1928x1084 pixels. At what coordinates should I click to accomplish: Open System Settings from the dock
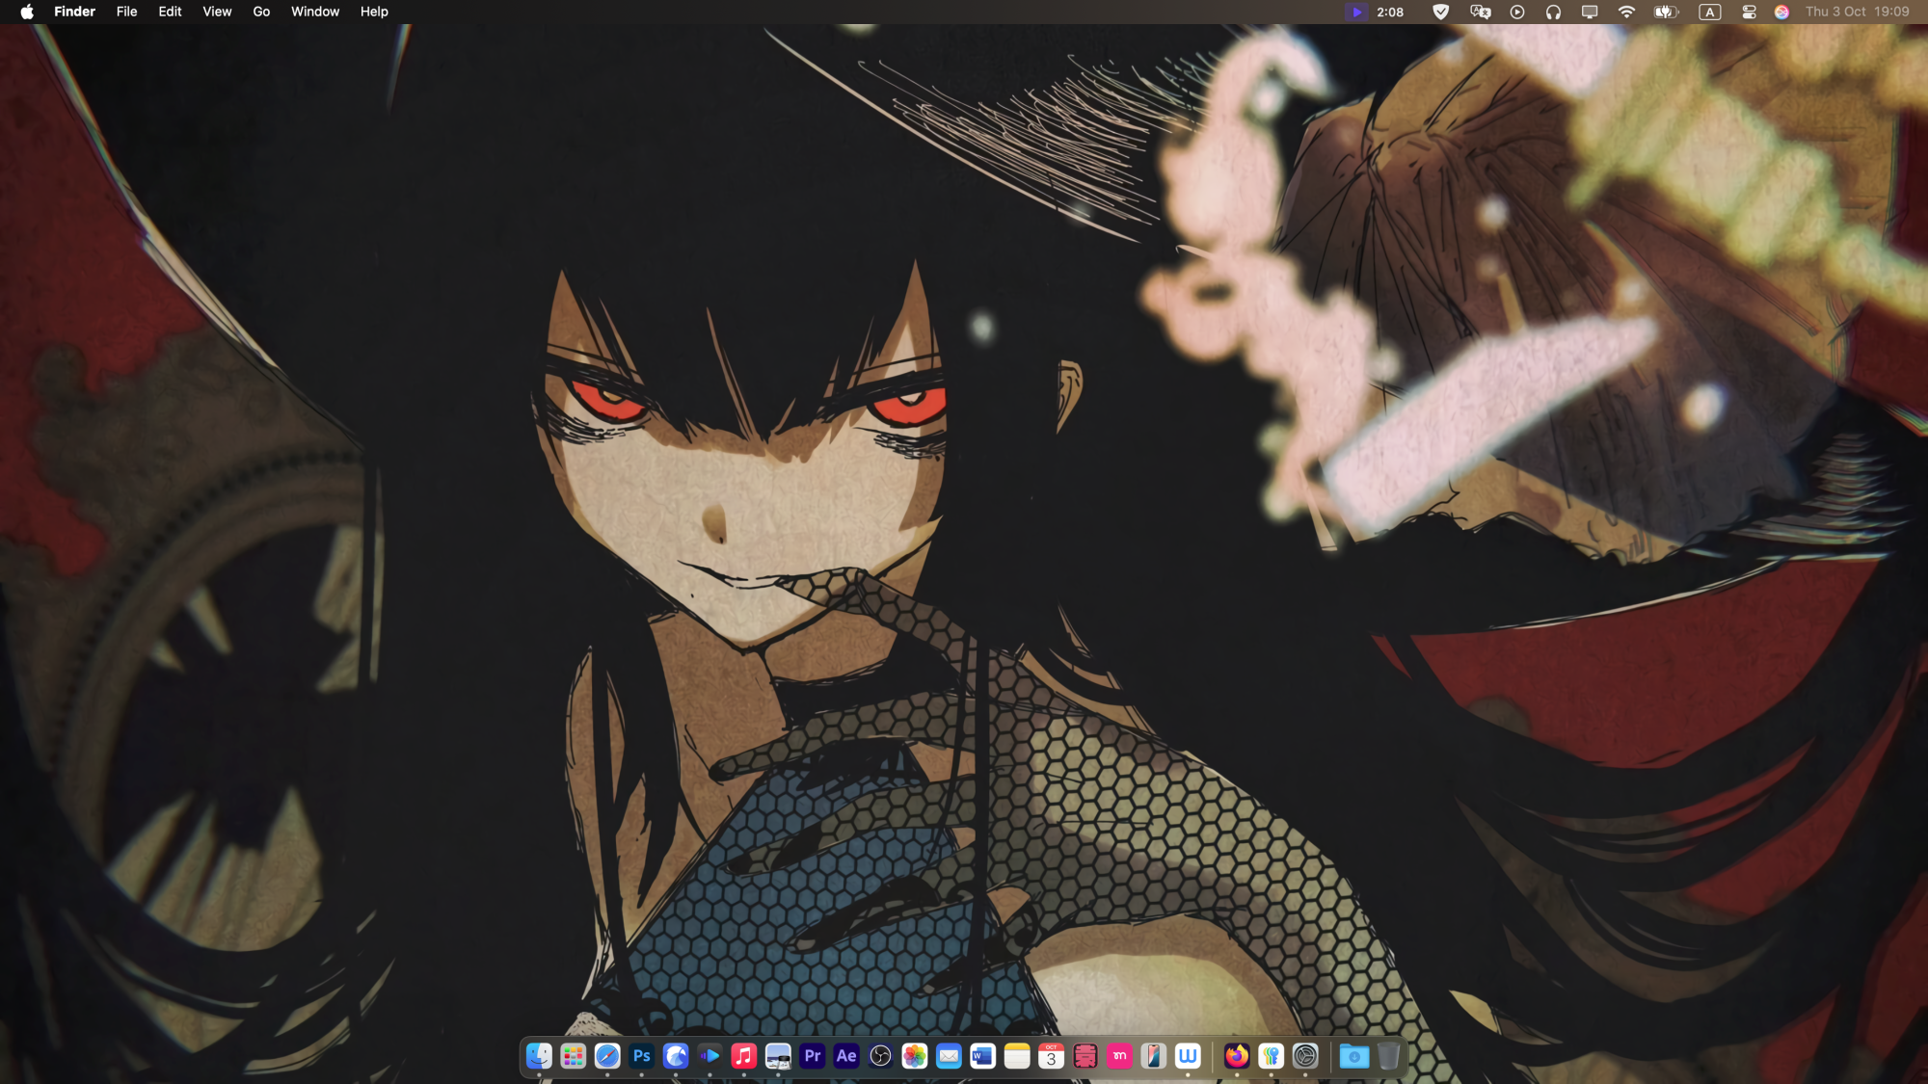(x=1305, y=1056)
